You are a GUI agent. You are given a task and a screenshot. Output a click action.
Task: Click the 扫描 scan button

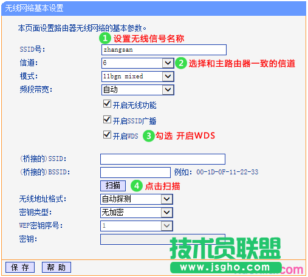tap(113, 186)
